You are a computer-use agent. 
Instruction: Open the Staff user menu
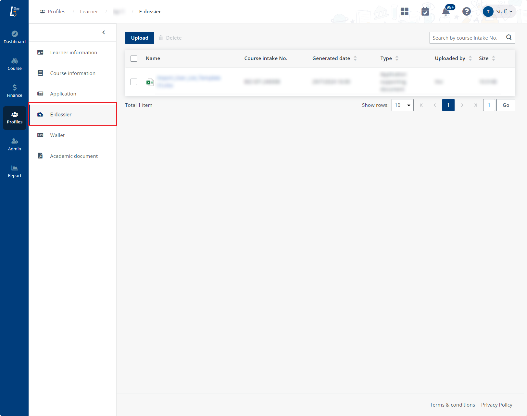(498, 12)
